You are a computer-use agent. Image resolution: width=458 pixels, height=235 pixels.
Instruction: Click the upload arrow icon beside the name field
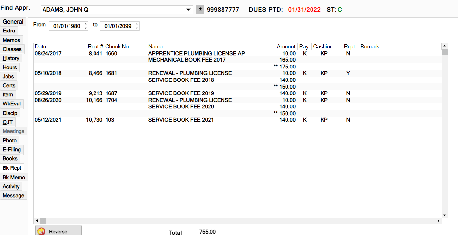200,10
